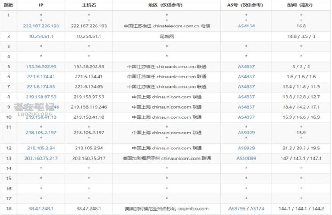Click IP link 203.160.75.217
The width and height of the screenshot is (332, 215).
pyautogui.click(x=41, y=158)
